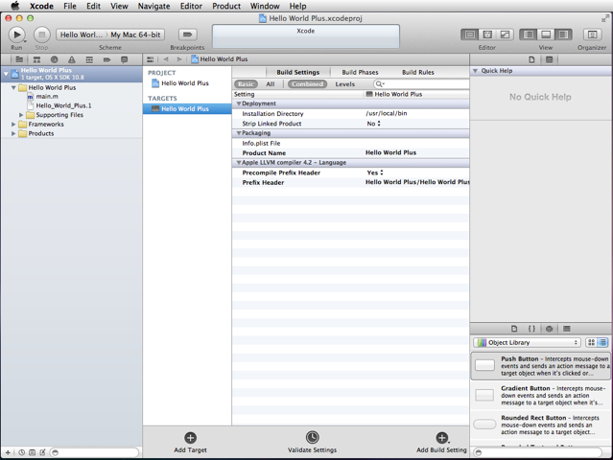Screen dimensions: 613x460
Task: Show the Issue navigator
Action: click(x=72, y=59)
